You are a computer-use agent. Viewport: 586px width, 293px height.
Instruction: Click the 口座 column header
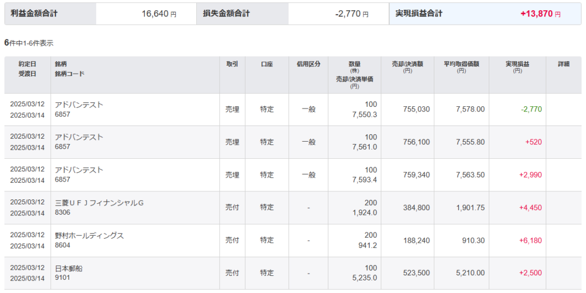[x=267, y=64]
